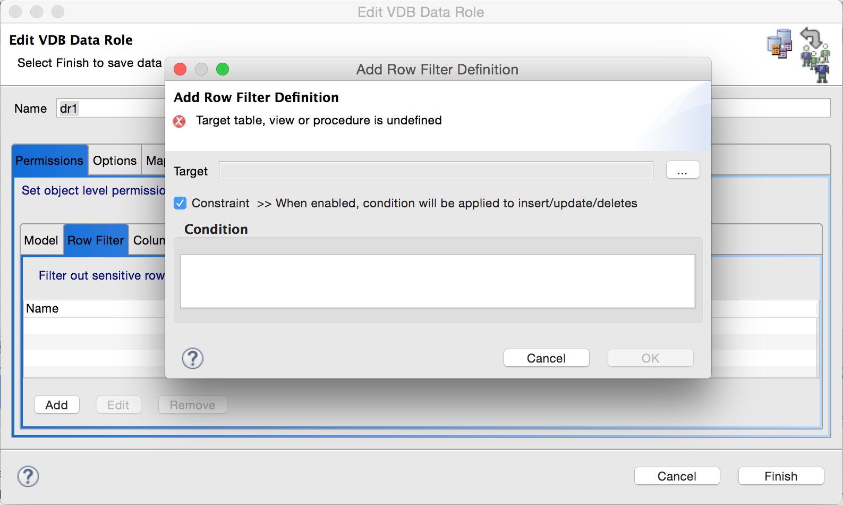This screenshot has width=843, height=505.
Task: Click the 'Condition' group label
Action: (216, 229)
